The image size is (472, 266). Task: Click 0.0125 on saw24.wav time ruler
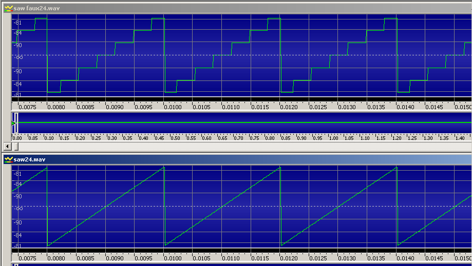318,258
